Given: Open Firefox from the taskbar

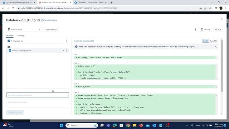Looking at the screenshot, I should (x=141, y=125).
